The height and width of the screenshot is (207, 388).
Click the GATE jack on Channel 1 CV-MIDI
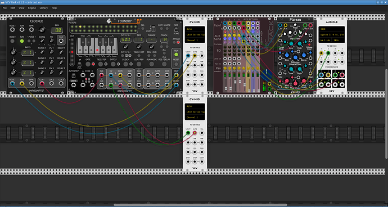coord(195,56)
